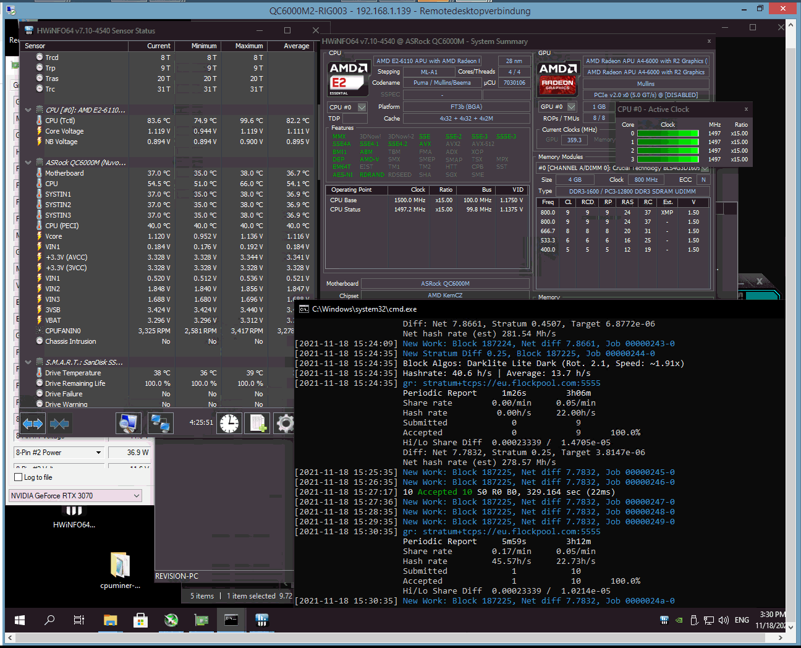Image resolution: width=801 pixels, height=648 pixels.
Task: Collapse the ASRock QC6000M sensor group
Action: [28, 163]
